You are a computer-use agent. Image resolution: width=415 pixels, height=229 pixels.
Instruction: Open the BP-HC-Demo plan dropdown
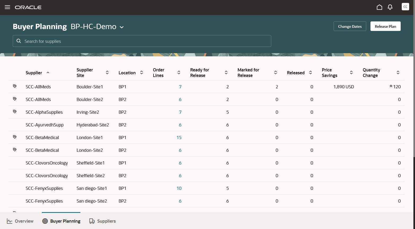pyautogui.click(x=122, y=27)
